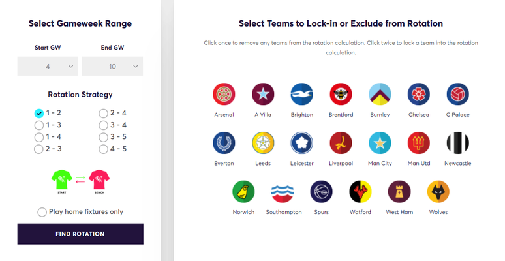Select the Norwich canary badge
This screenshot has width=505, height=261.
pos(243,192)
